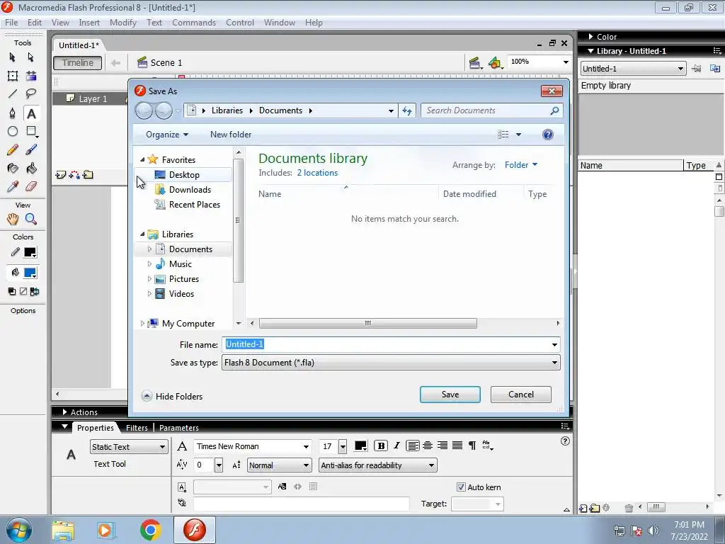725x544 pixels.
Task: Select the Line tool
Action: point(13,94)
